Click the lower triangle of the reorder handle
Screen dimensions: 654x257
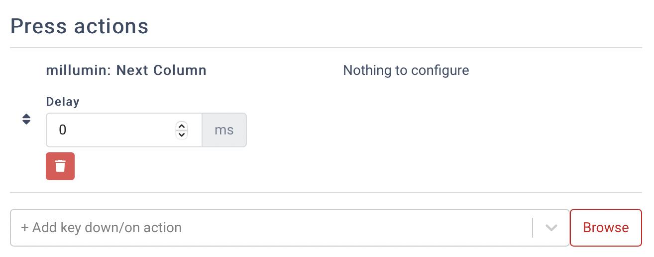point(27,123)
